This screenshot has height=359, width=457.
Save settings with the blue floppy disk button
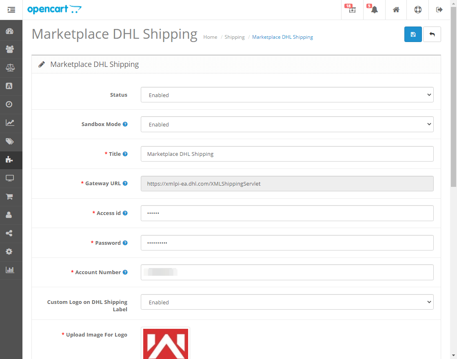click(x=413, y=34)
